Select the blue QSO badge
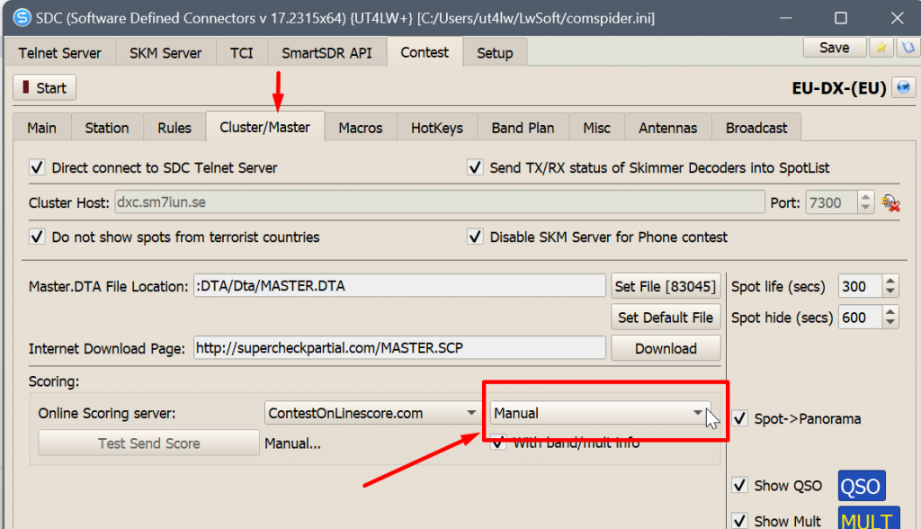Image resolution: width=921 pixels, height=529 pixels. tap(861, 485)
